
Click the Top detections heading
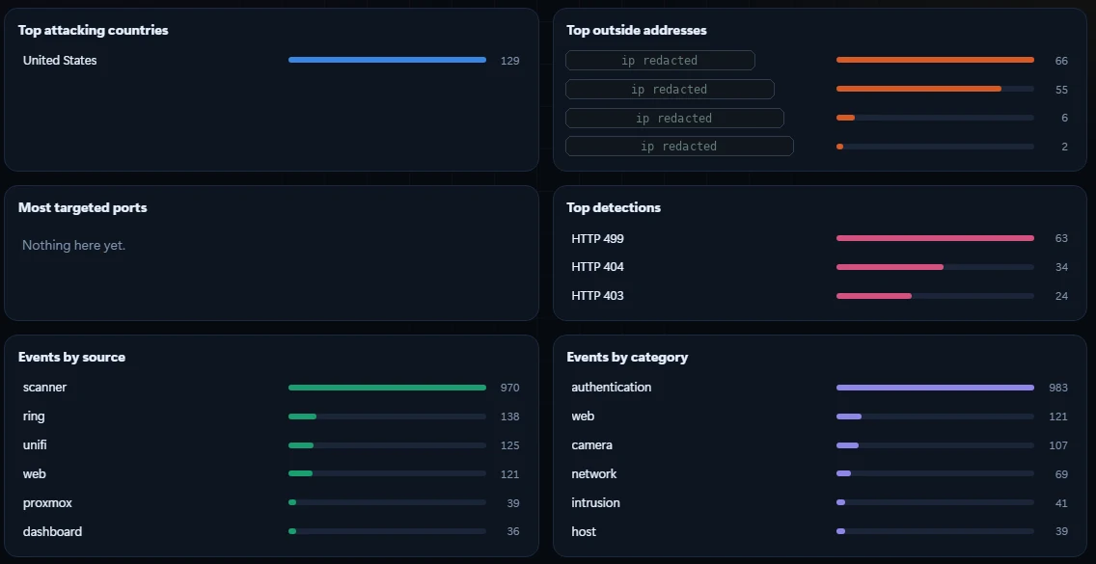614,207
